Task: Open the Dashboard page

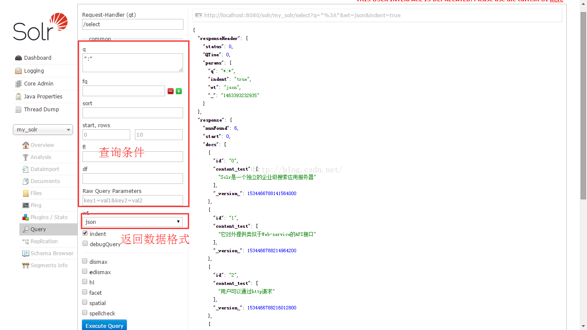Action: [x=37, y=58]
